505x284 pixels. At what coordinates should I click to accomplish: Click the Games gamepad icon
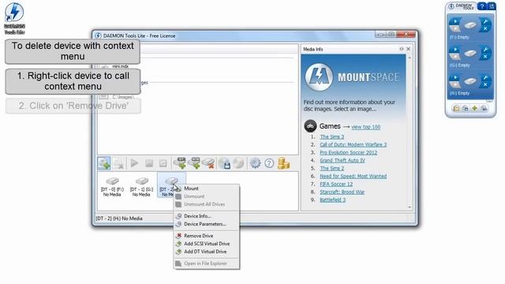(x=310, y=126)
